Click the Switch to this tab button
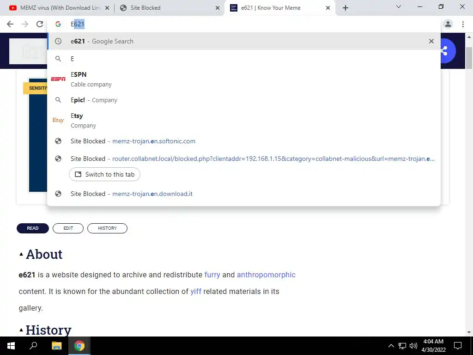This screenshot has width=473, height=355. 104,174
